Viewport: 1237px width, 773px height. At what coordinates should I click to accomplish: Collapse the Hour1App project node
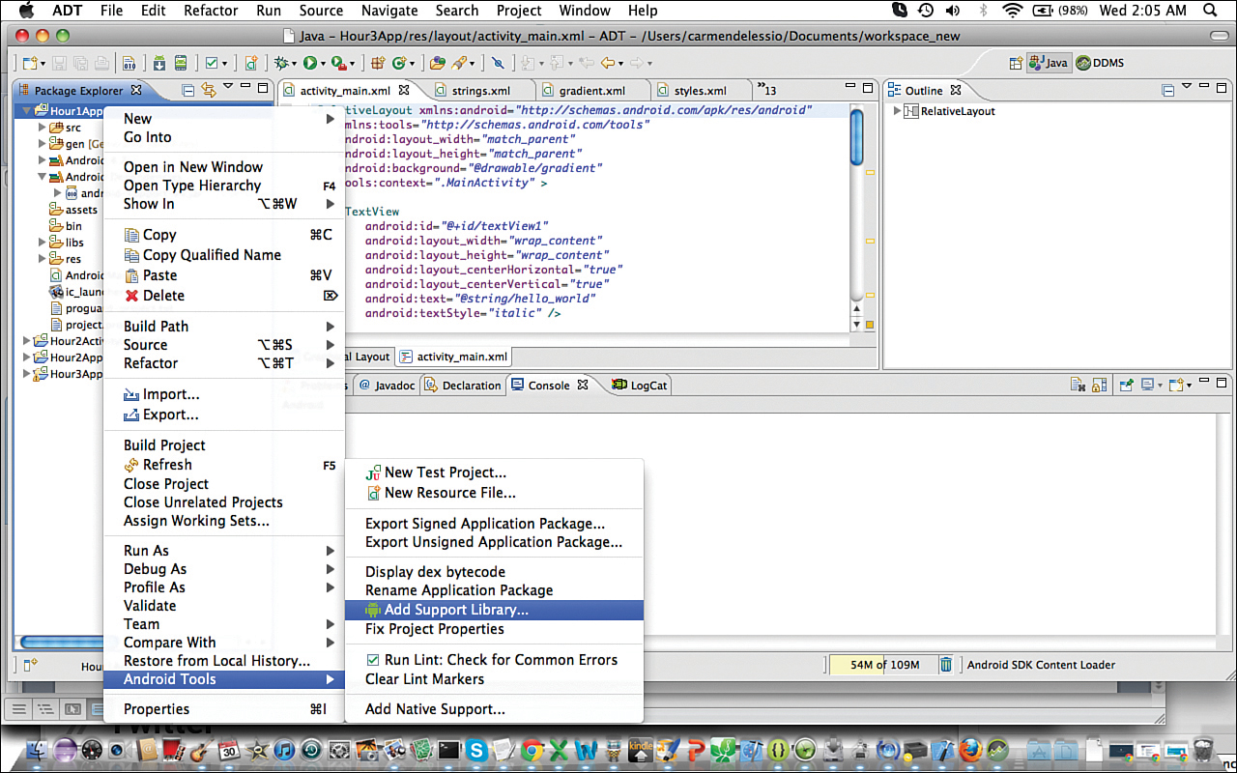(x=27, y=111)
